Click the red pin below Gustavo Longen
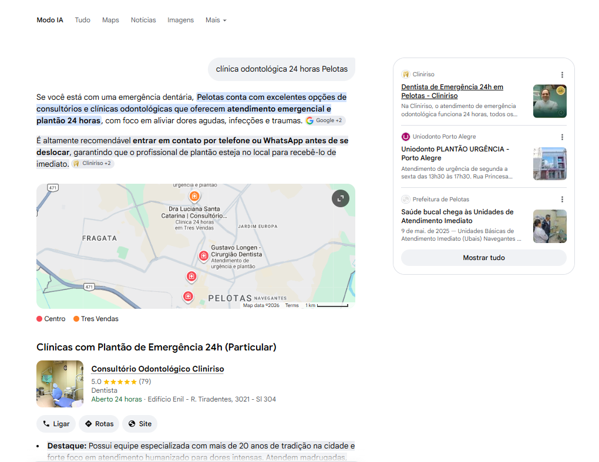 click(x=191, y=276)
